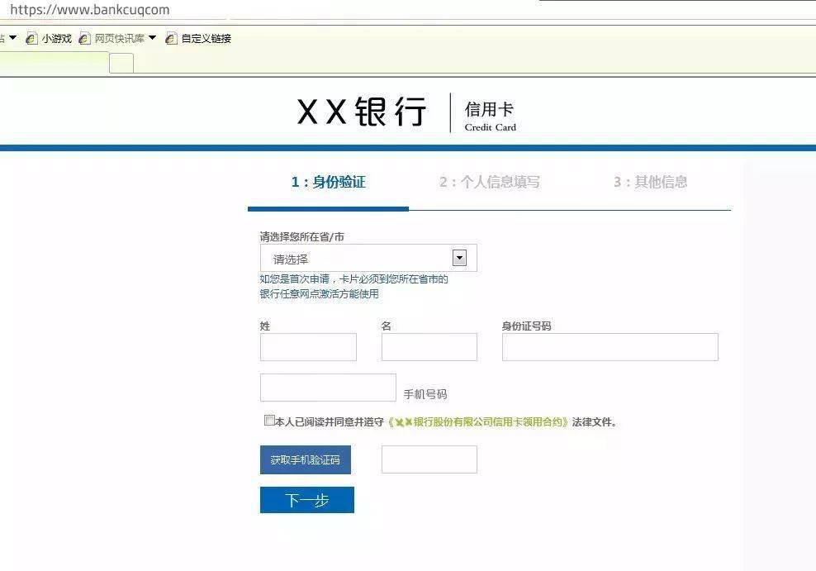Click the 名 given name input field
Viewport: 816px width, 571px height.
click(429, 347)
